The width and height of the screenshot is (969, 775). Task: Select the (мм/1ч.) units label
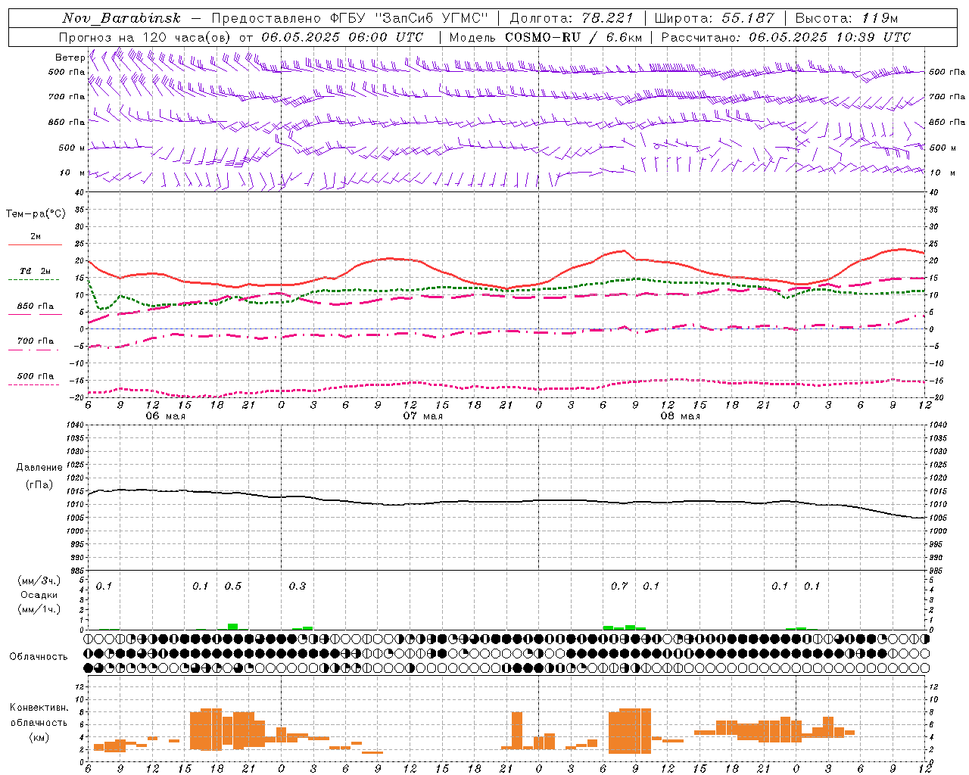[39, 609]
